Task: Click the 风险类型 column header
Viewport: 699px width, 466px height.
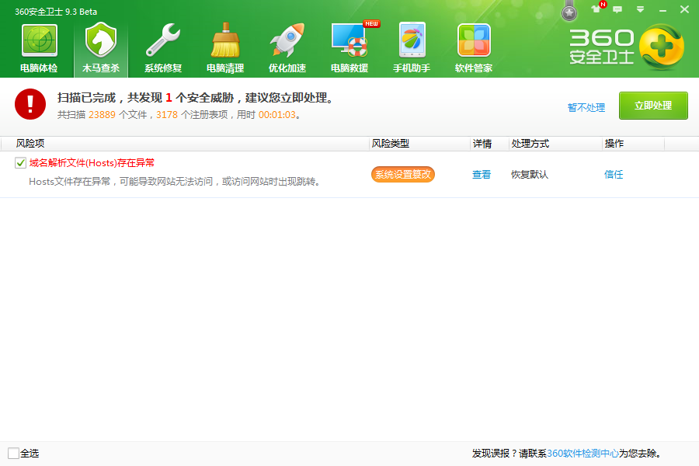Action: point(391,143)
